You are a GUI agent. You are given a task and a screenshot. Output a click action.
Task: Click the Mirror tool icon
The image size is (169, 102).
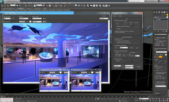tap(79, 5)
